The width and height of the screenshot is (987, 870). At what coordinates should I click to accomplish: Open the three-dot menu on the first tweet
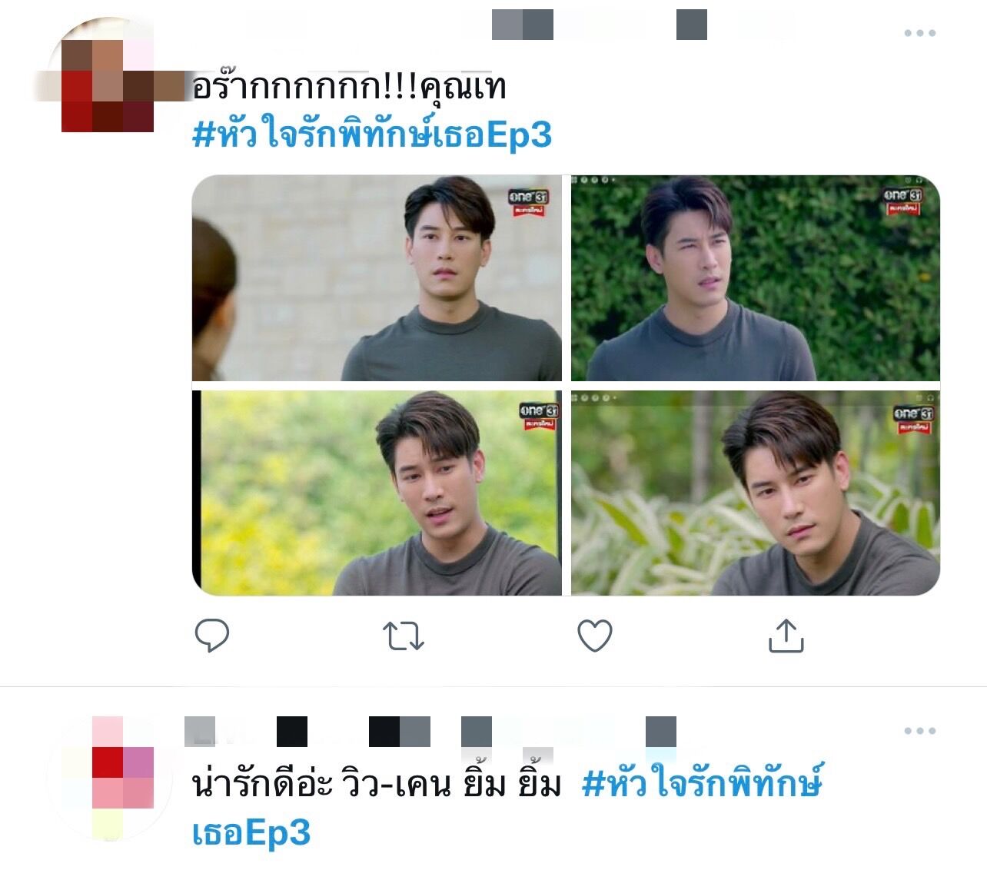tap(919, 33)
